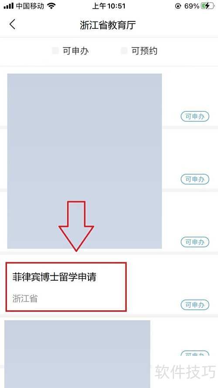This screenshot has width=218, height=388.
Task: Select the 可预约 filter label
Action: click(x=144, y=51)
